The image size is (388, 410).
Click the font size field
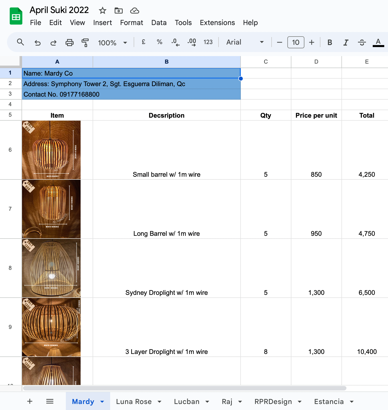(296, 42)
